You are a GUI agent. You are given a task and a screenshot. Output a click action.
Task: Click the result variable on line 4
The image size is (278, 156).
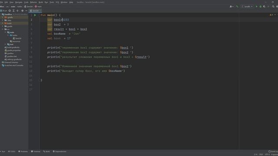(x=59, y=29)
